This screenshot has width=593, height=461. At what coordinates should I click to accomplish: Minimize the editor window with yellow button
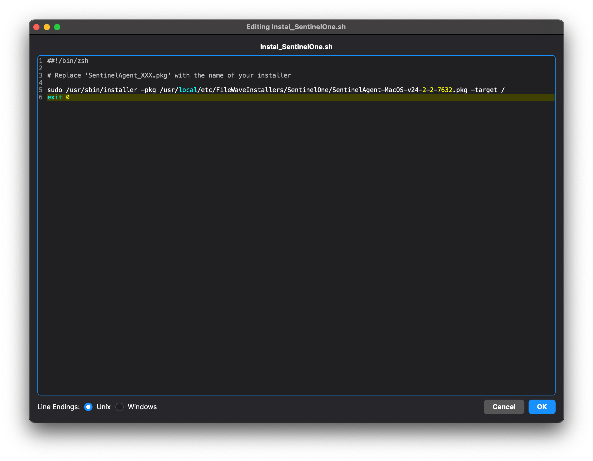47,27
